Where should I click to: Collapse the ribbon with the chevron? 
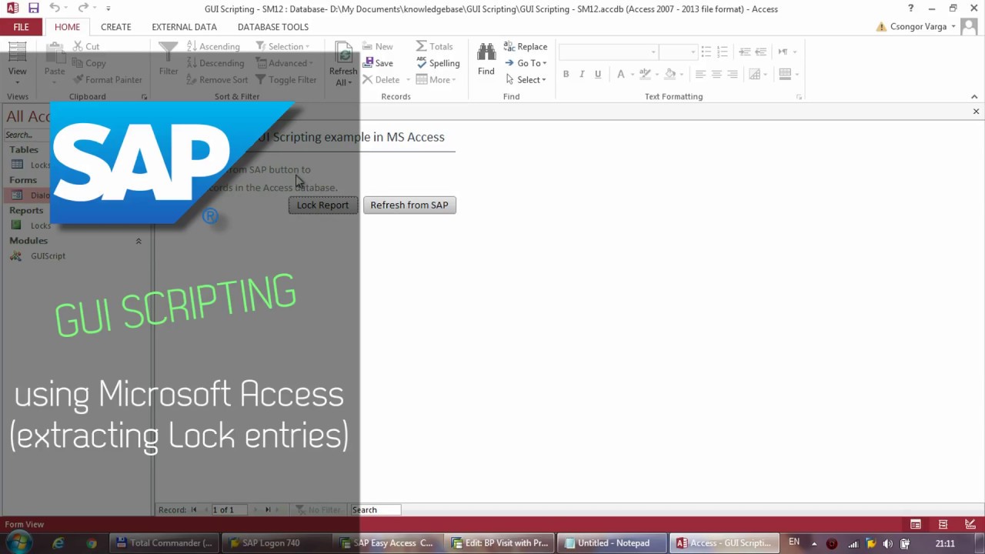[974, 97]
